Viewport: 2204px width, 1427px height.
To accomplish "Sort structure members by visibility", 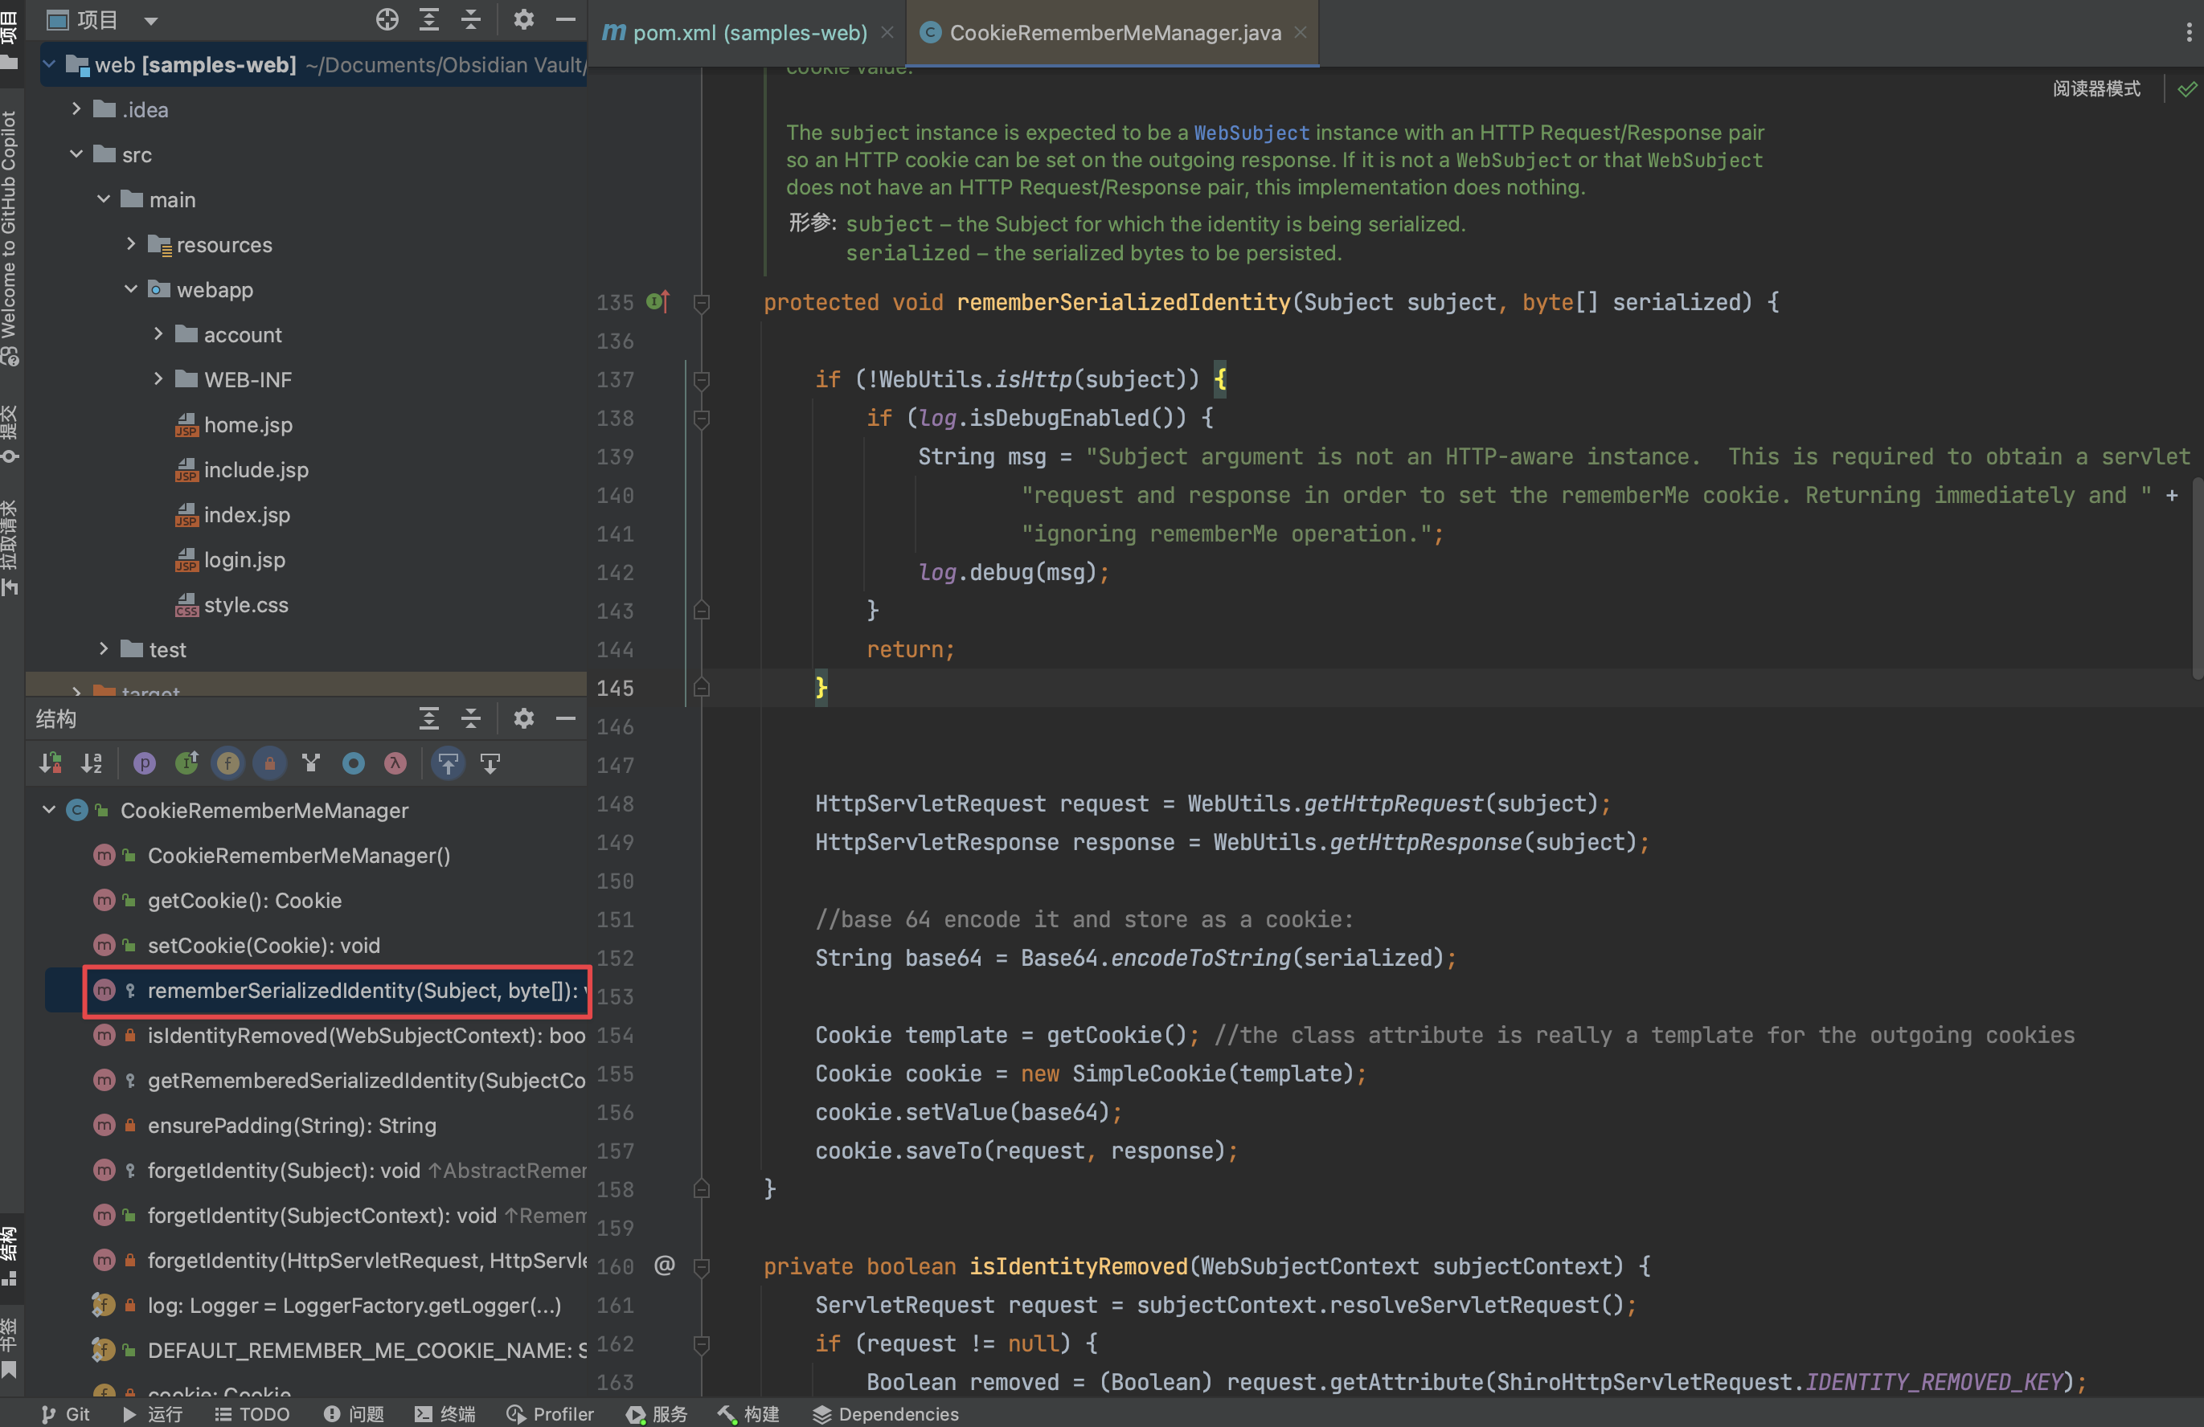I will pyautogui.click(x=50, y=763).
